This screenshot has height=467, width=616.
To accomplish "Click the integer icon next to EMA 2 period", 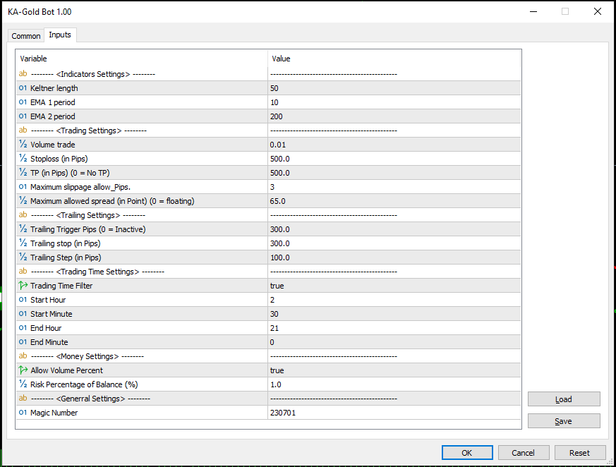I will pyautogui.click(x=22, y=116).
